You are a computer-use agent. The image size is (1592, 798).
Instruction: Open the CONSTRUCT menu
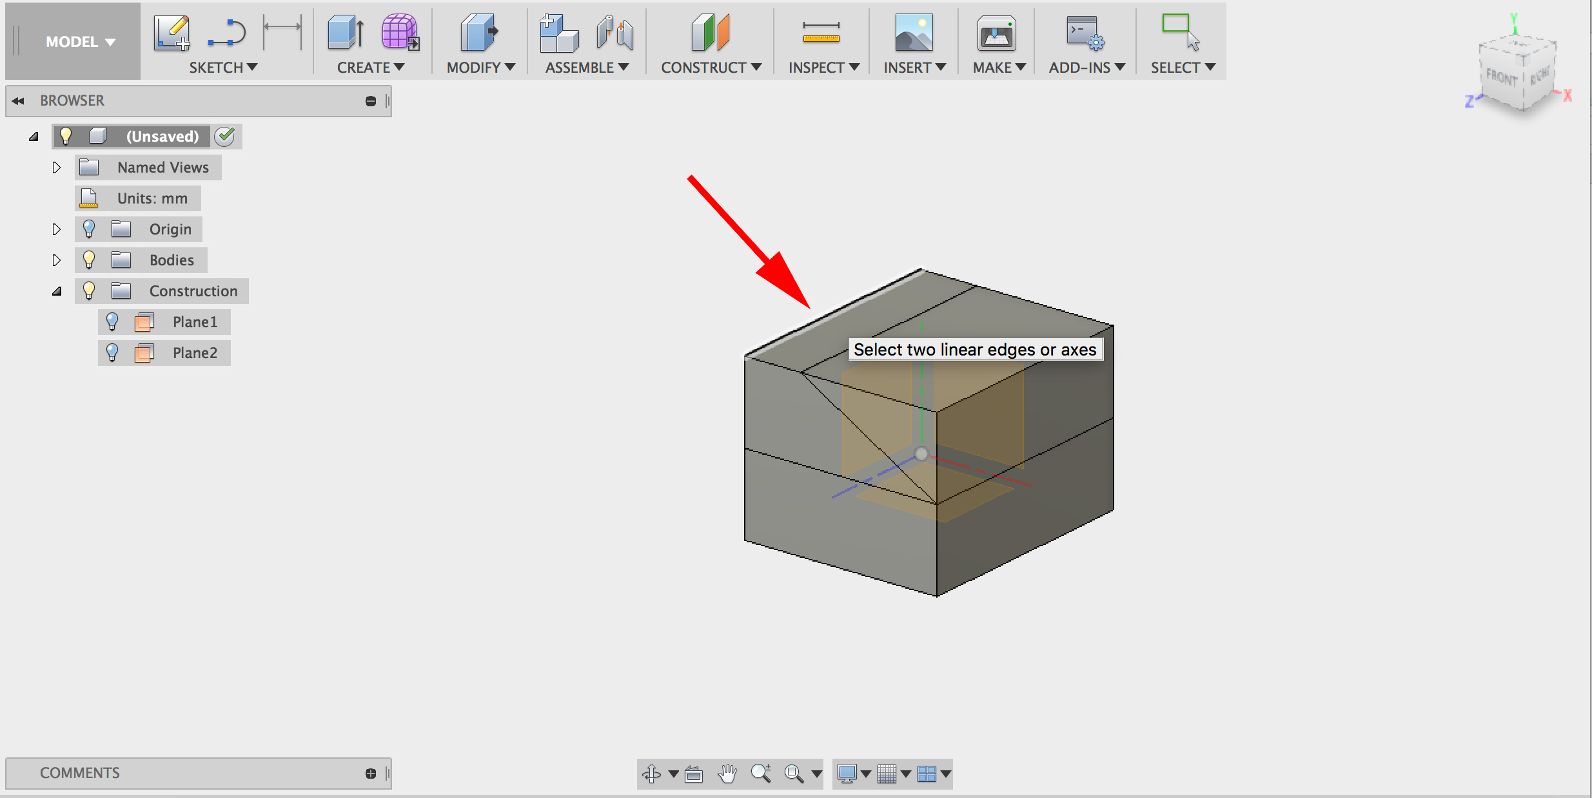pos(711,68)
